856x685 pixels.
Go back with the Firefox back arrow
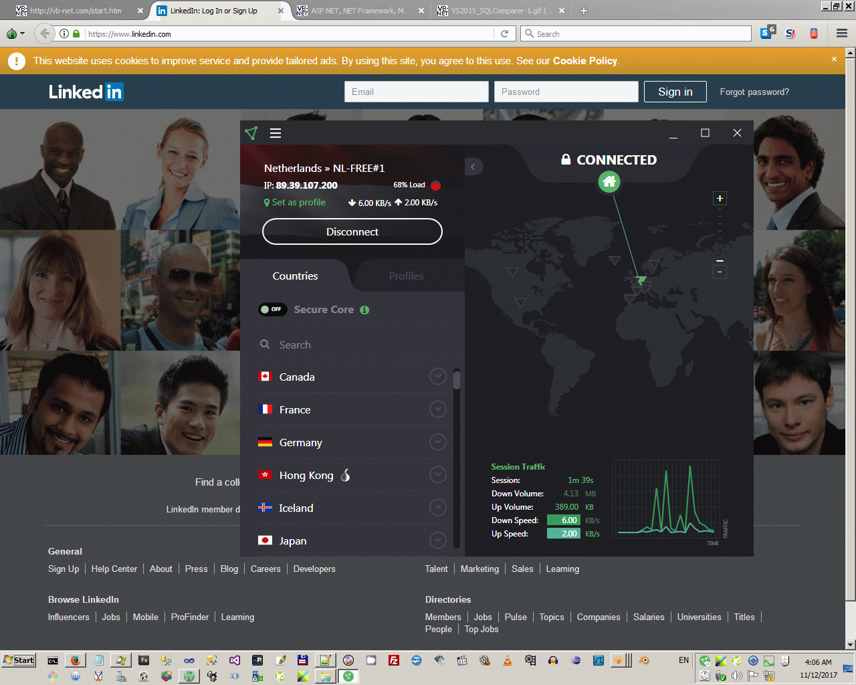click(45, 33)
